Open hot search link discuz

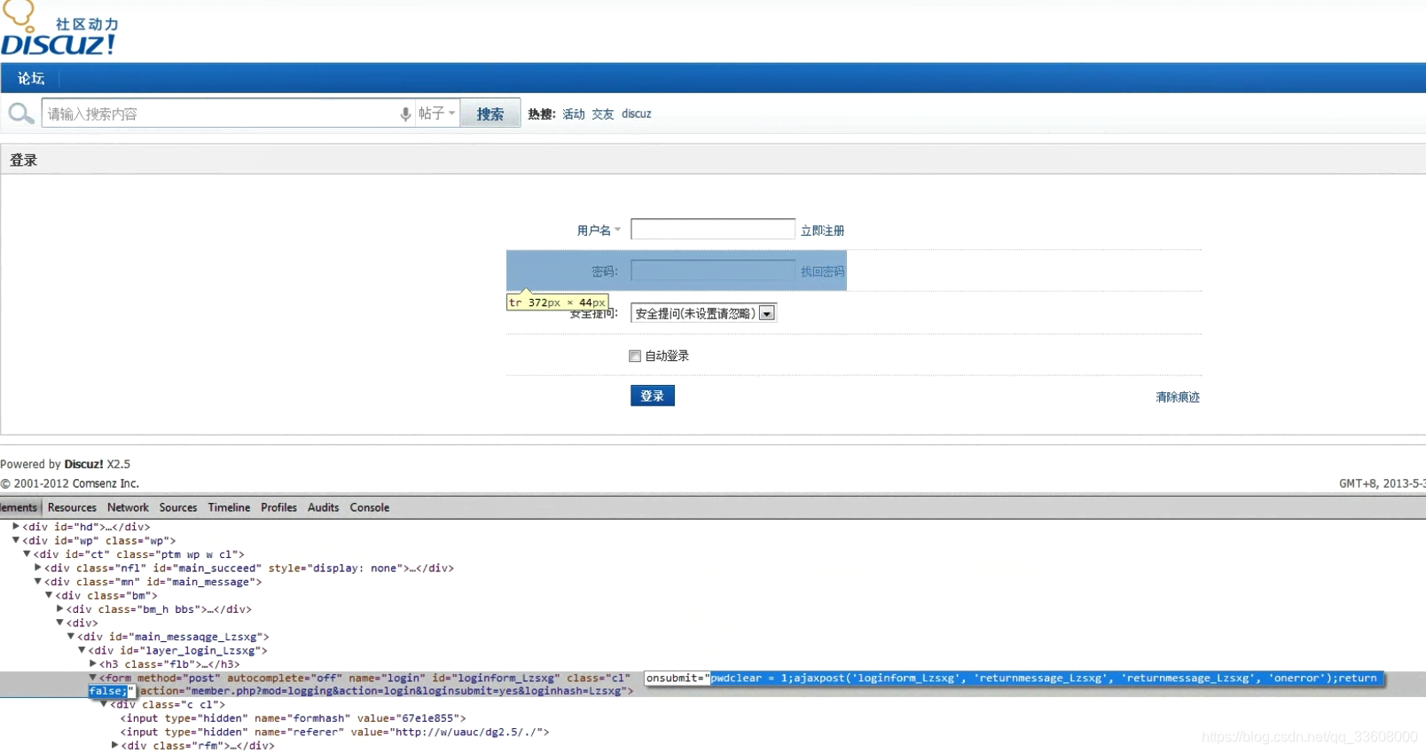pos(637,114)
